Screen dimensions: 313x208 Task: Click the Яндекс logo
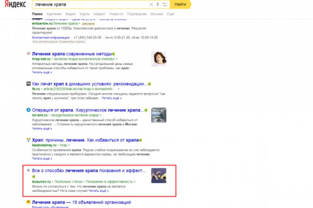click(x=15, y=4)
